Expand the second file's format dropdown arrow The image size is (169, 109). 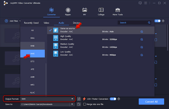coord(156,56)
